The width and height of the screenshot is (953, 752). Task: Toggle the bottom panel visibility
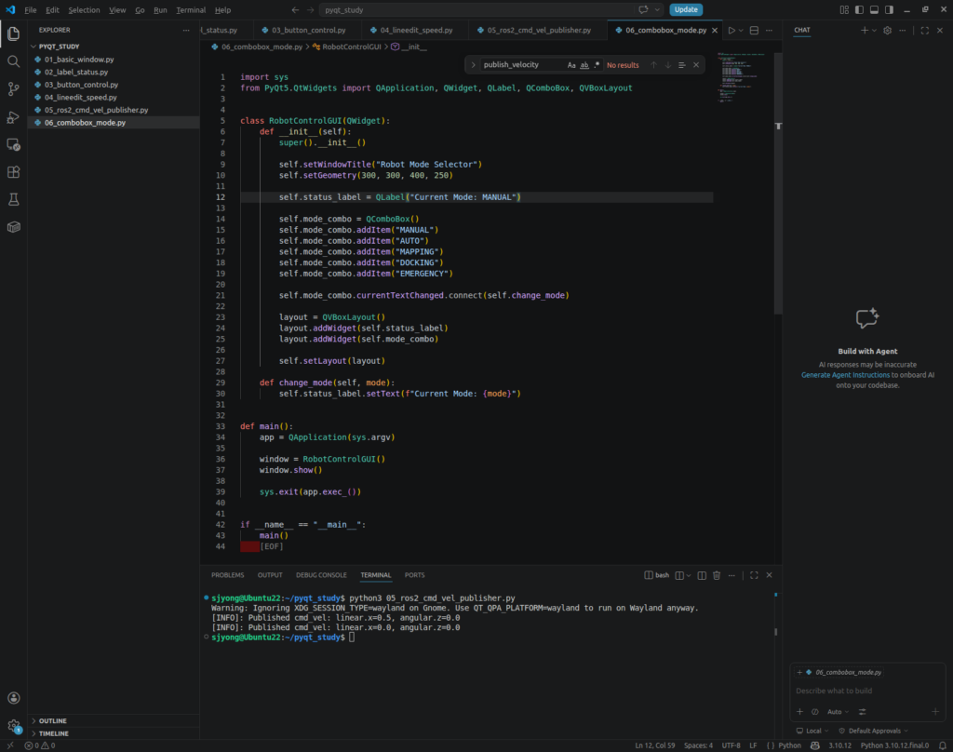874,9
